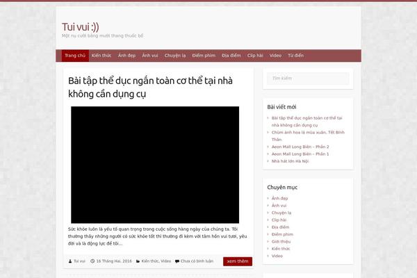417x278 pixels.
Task: Open the Kiến thức menu item
Action: (x=101, y=56)
